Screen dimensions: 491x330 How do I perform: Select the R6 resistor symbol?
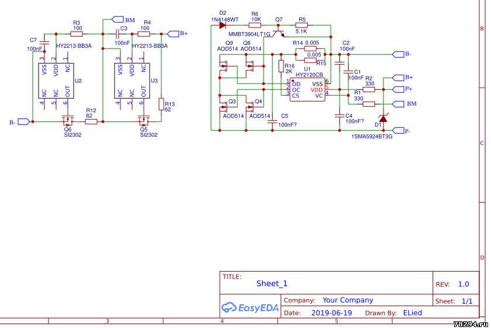click(255, 25)
